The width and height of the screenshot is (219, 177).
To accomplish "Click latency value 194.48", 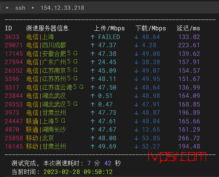I will [x=189, y=147].
